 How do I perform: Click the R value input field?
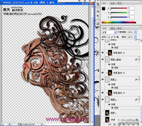click(131, 8)
